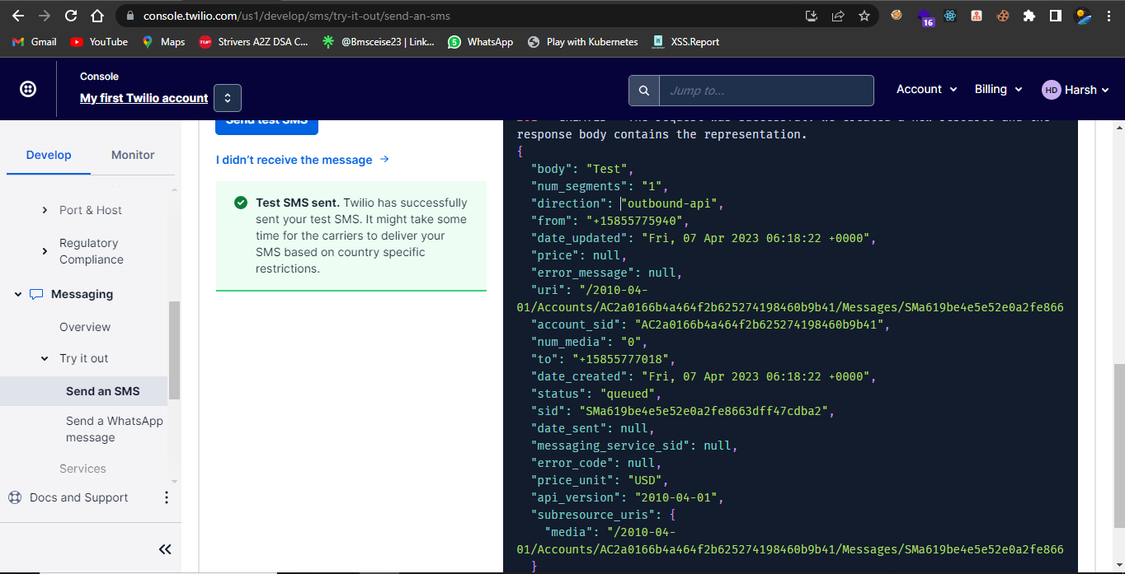Switch to the Monitor tab
The image size is (1125, 574).
[133, 155]
